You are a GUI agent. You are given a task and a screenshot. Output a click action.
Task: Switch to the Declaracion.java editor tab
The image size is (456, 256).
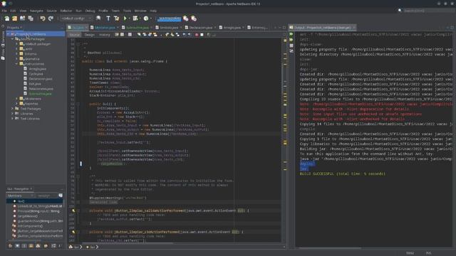click(201, 28)
